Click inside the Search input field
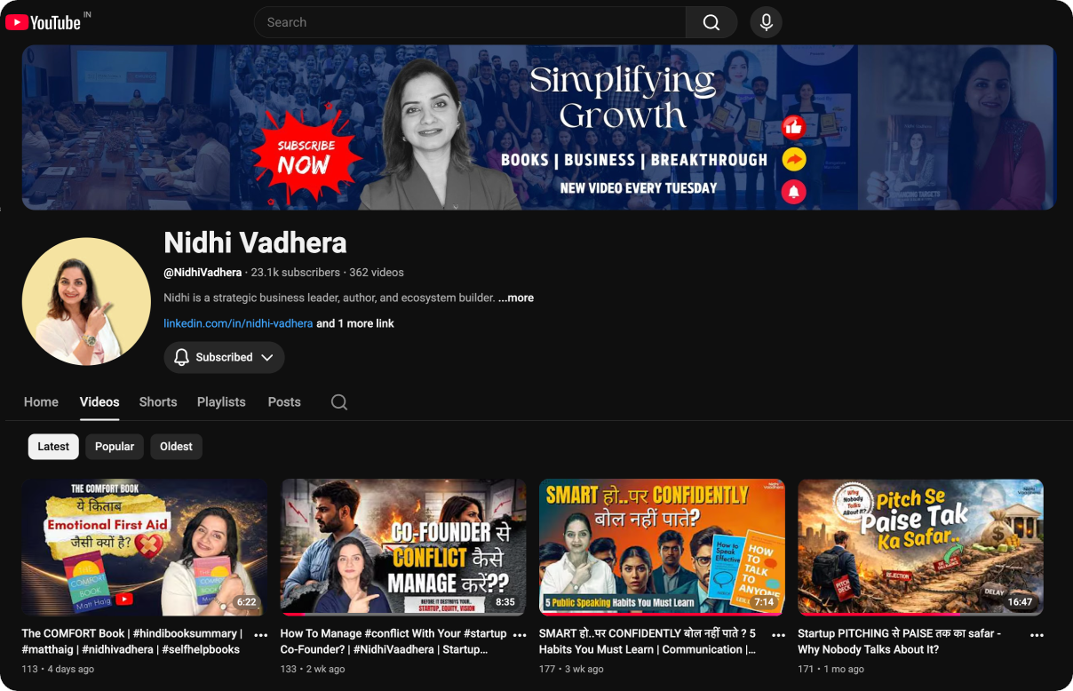Screen dimensions: 1073x691 (x=470, y=22)
